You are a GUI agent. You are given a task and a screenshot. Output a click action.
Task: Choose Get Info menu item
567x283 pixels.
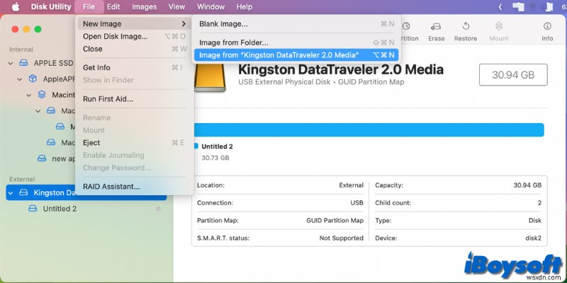(x=134, y=67)
